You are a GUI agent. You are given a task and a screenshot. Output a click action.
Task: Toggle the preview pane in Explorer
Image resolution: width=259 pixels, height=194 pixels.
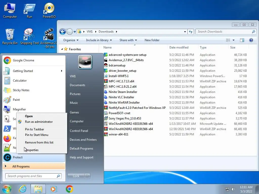click(242, 40)
